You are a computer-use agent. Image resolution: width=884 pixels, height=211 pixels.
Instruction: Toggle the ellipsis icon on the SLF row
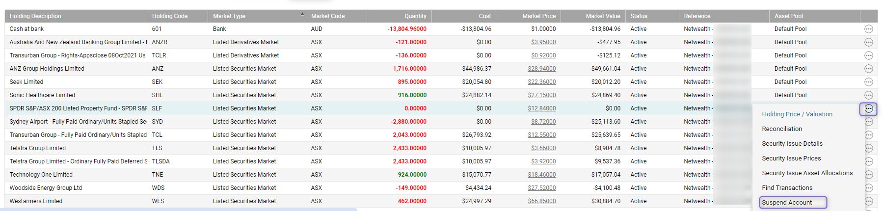pos(868,108)
